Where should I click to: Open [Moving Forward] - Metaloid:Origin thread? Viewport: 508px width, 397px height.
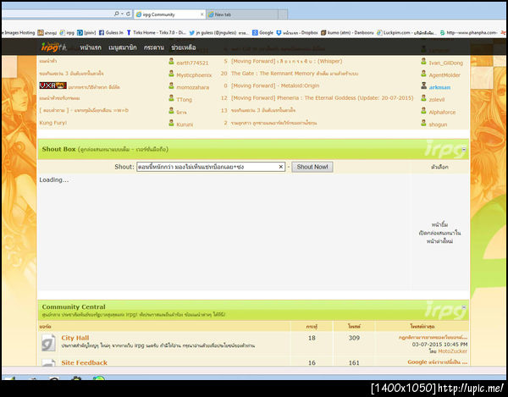(x=275, y=85)
